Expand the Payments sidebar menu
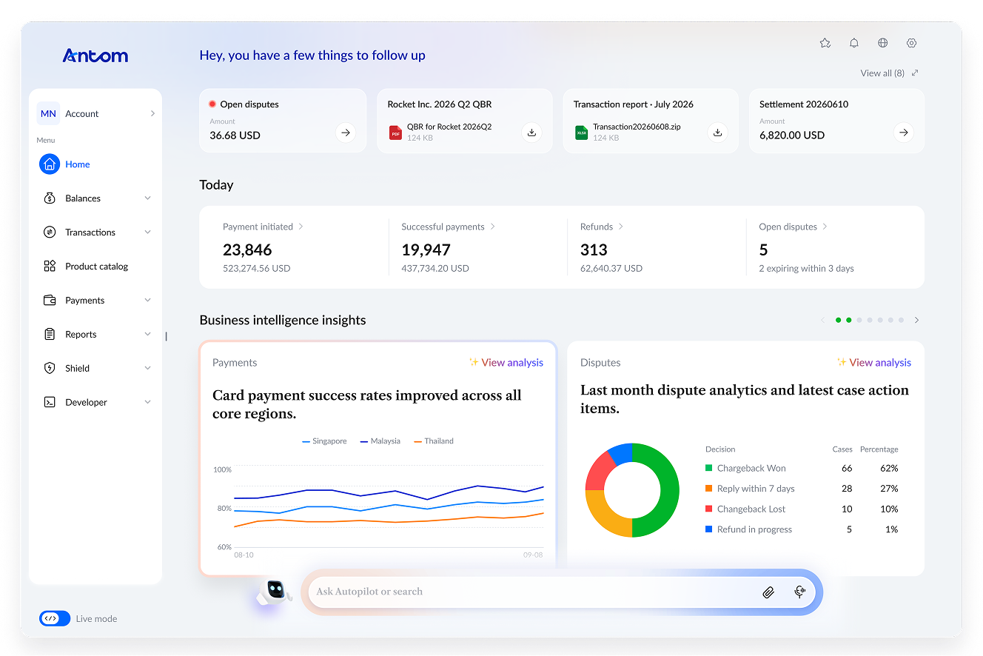The image size is (983, 656). 147,301
